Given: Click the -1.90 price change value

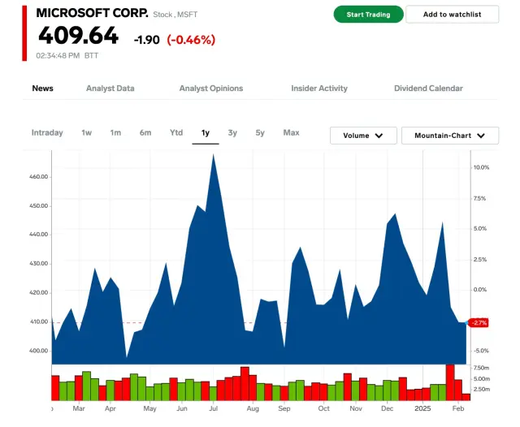Looking at the screenshot, I should coord(146,40).
